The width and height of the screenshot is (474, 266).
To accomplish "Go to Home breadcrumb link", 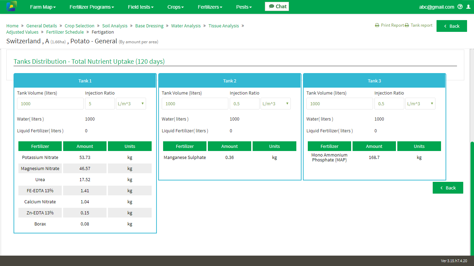I will coord(12,26).
